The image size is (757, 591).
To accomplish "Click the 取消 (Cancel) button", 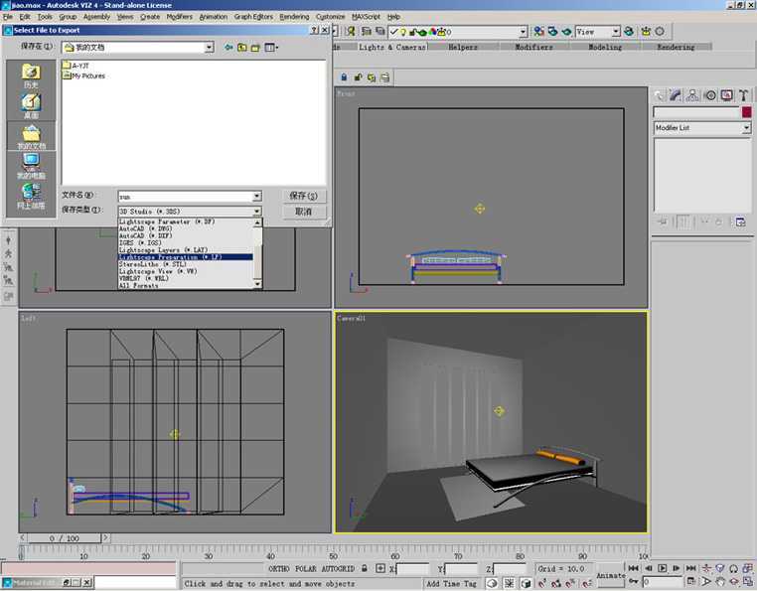I will 303,212.
